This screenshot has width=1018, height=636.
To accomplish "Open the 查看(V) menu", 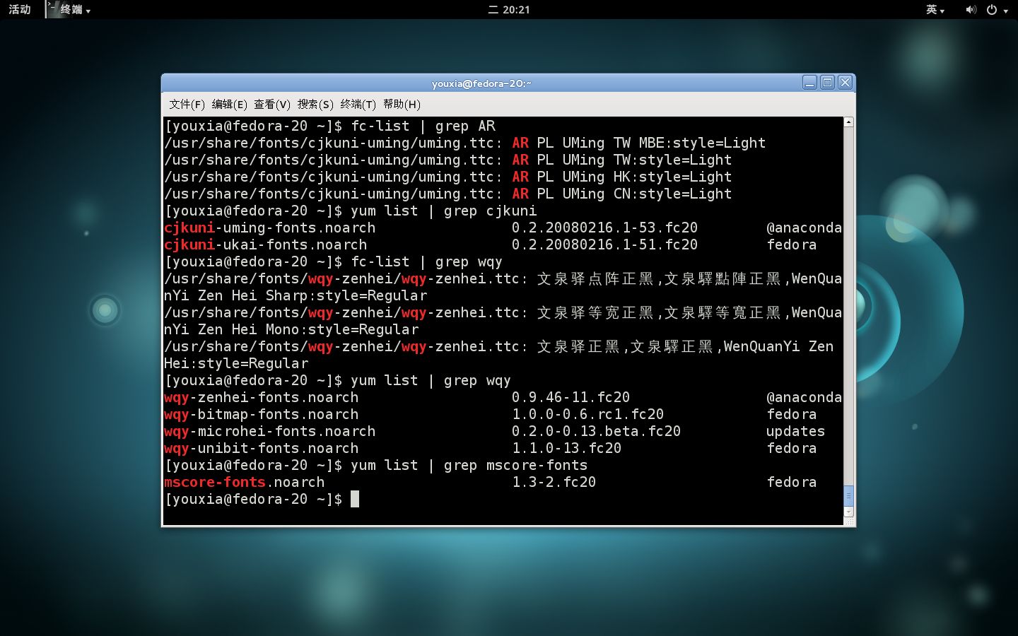I will pyautogui.click(x=271, y=104).
